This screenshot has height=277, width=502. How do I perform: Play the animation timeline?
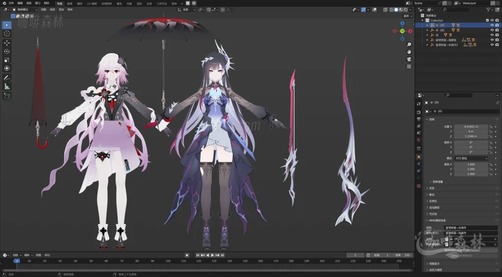[x=212, y=255]
